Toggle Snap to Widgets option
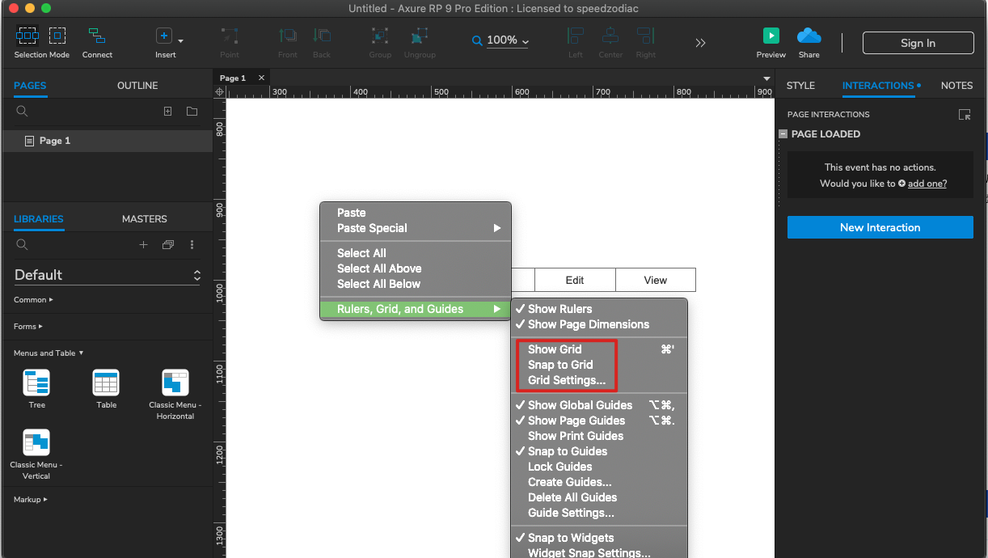Image resolution: width=988 pixels, height=558 pixels. (599, 538)
